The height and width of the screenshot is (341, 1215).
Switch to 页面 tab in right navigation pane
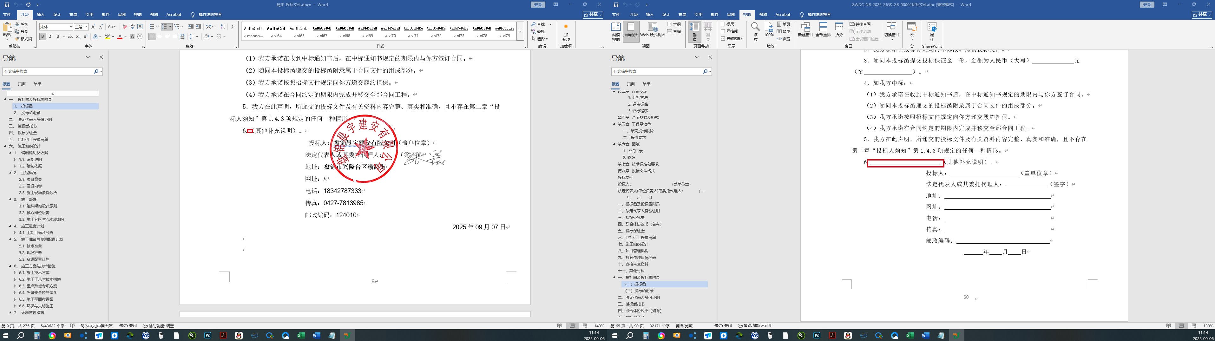631,84
